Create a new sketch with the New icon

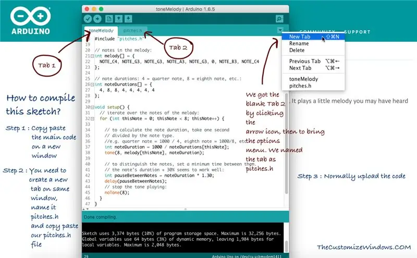109,19
